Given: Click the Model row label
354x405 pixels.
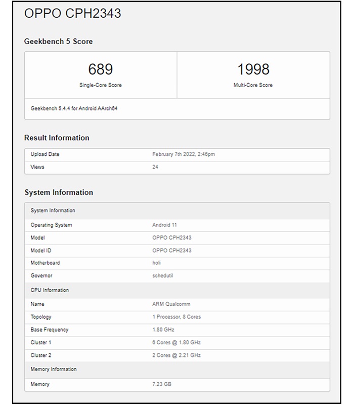Looking at the screenshot, I should [37, 237].
